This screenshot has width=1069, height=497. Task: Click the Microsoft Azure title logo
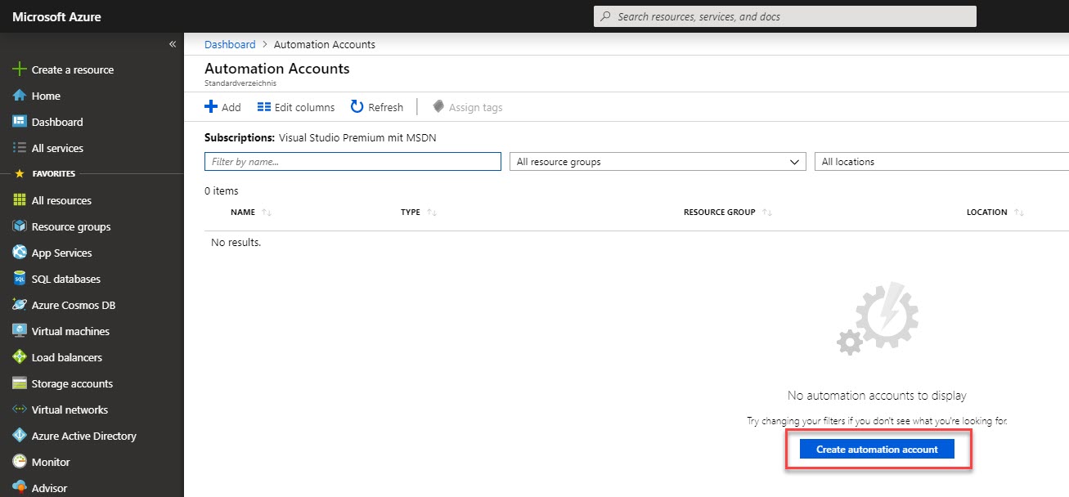(x=57, y=16)
